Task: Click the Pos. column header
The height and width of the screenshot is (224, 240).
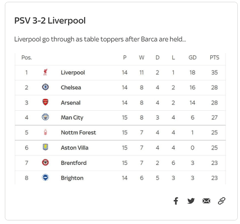Action: pos(26,57)
